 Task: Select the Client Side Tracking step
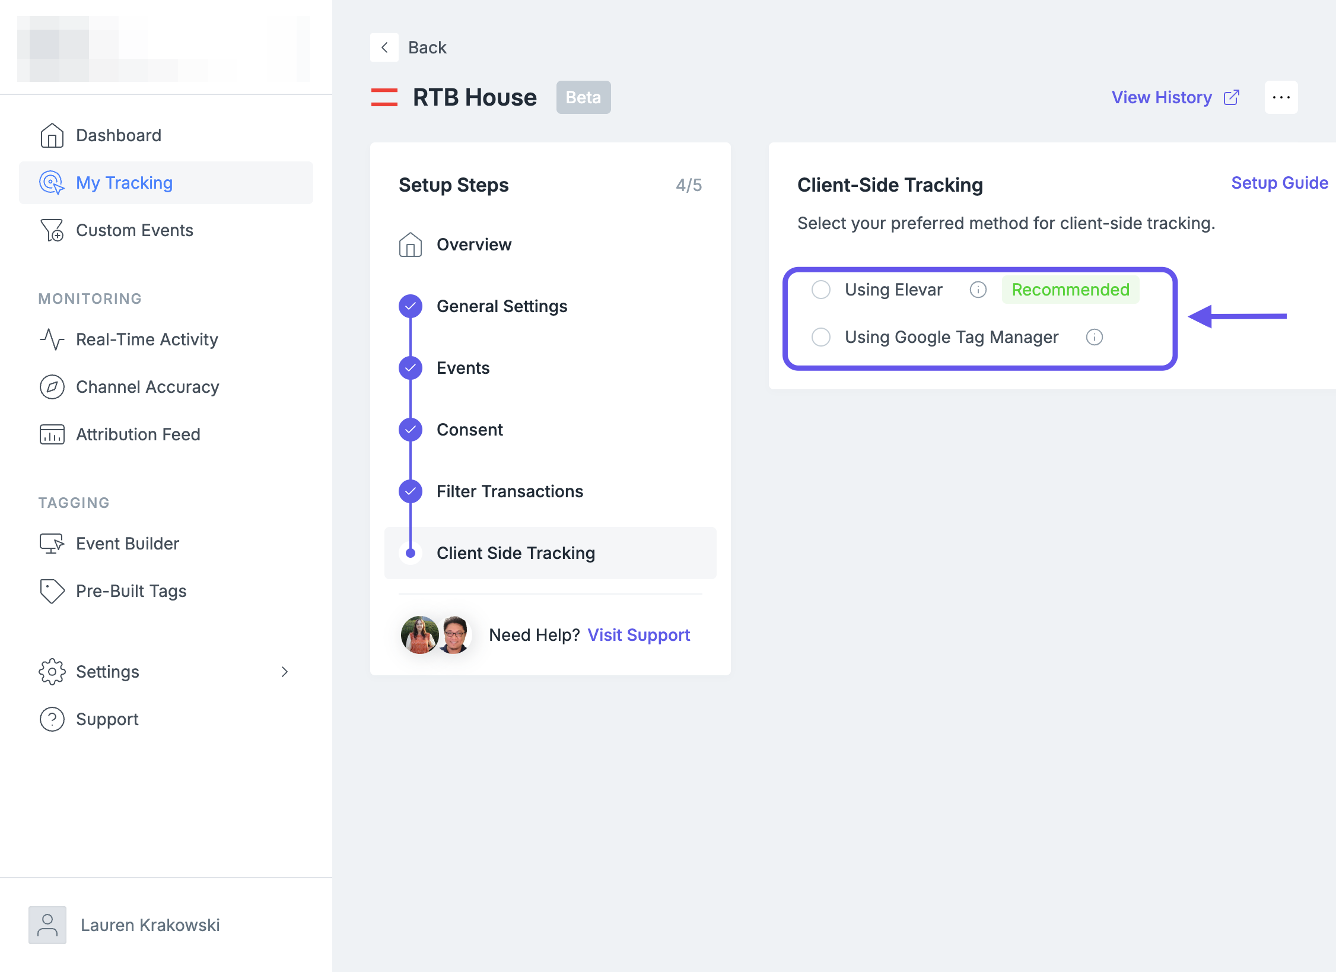tap(551, 553)
